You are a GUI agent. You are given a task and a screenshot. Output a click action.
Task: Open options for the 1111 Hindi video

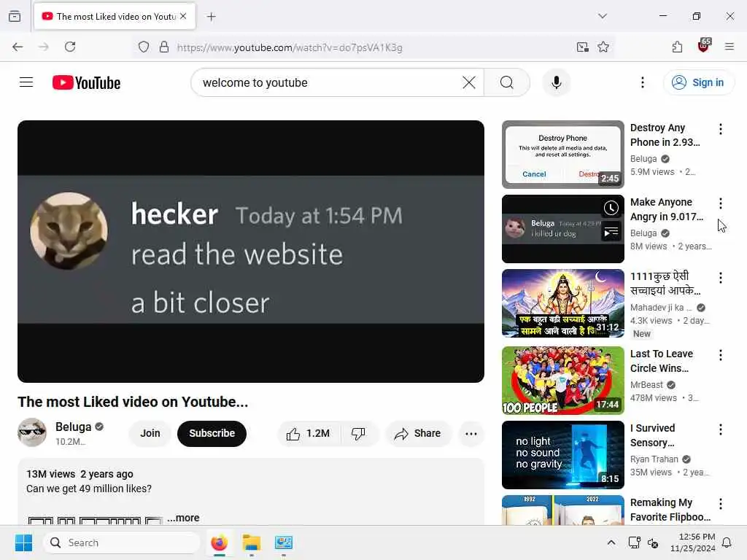tap(720, 278)
